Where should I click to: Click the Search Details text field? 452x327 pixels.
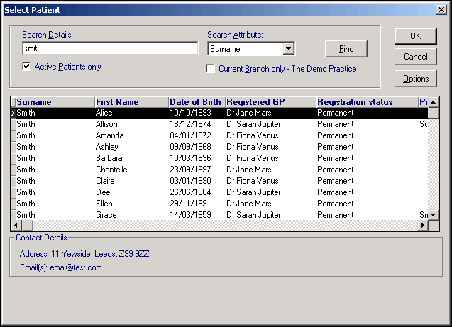click(x=109, y=48)
